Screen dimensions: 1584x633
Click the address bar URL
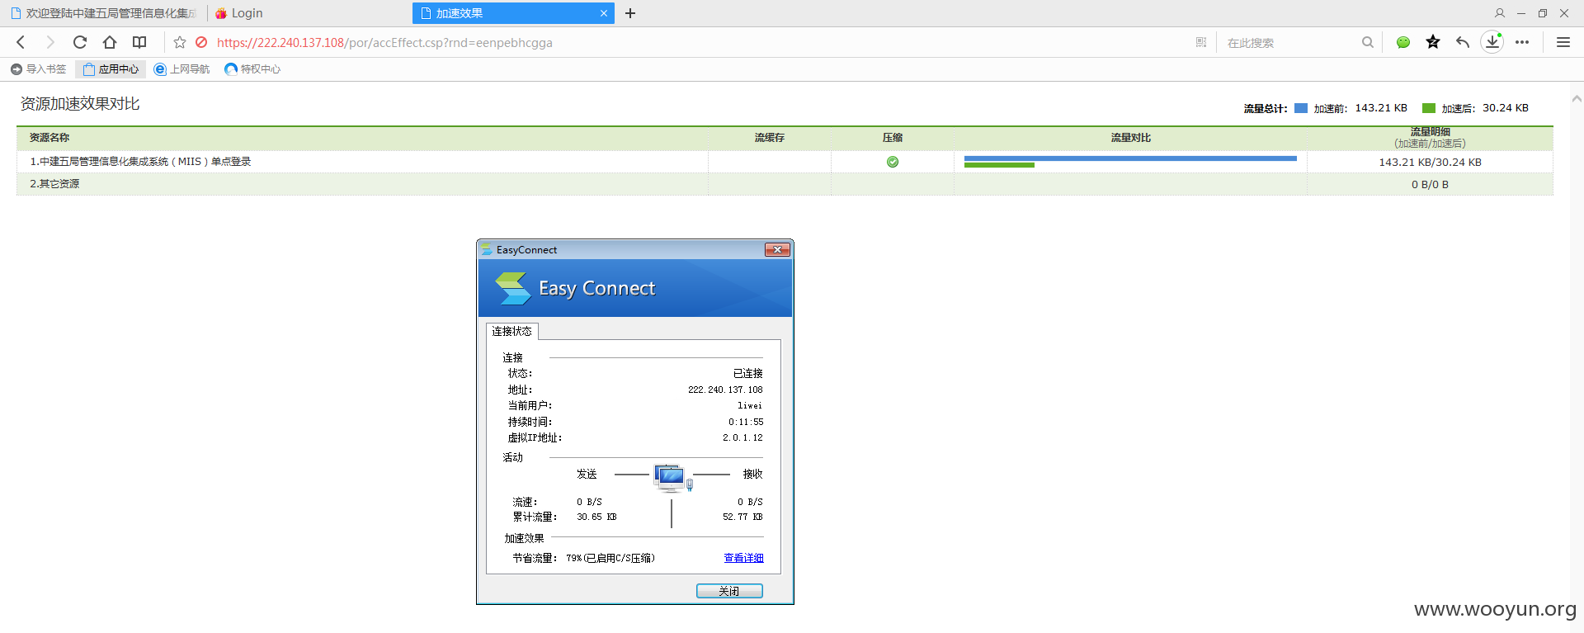pyautogui.click(x=384, y=43)
